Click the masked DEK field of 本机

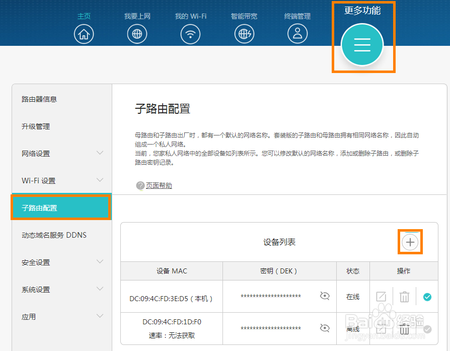(x=270, y=296)
